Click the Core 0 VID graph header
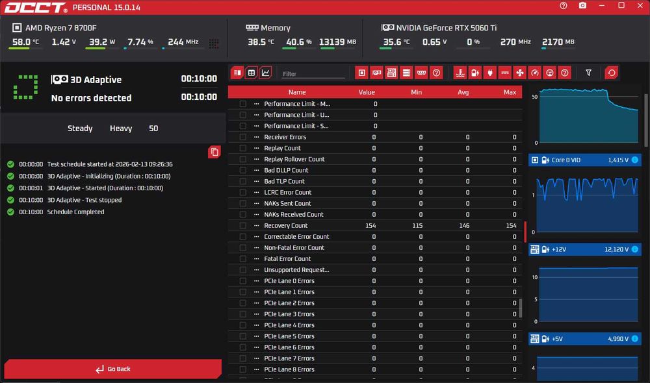The image size is (650, 383). [x=584, y=160]
